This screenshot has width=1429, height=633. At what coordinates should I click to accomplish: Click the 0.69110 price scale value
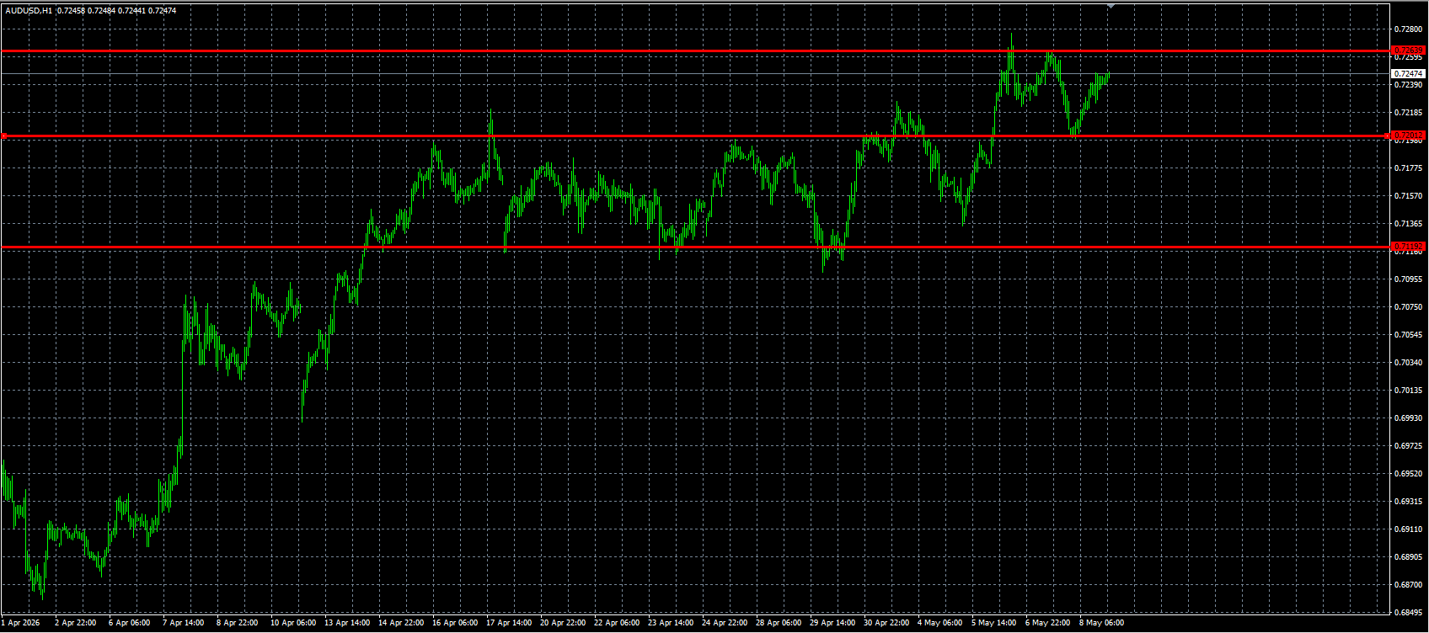pyautogui.click(x=1408, y=529)
